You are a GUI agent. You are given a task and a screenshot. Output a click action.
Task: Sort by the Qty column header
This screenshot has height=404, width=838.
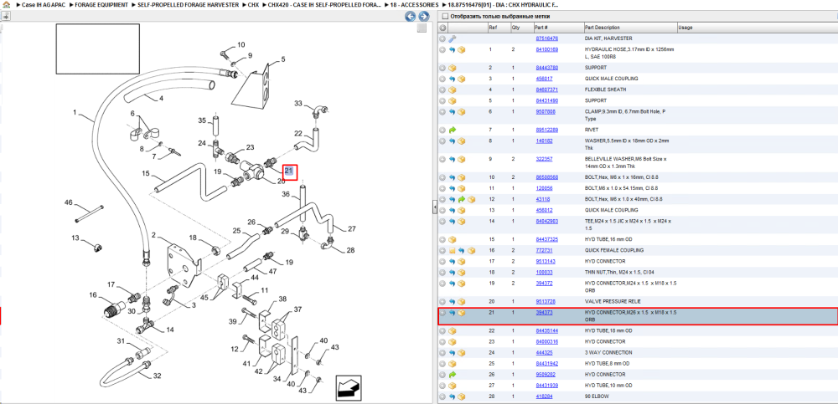pos(521,28)
